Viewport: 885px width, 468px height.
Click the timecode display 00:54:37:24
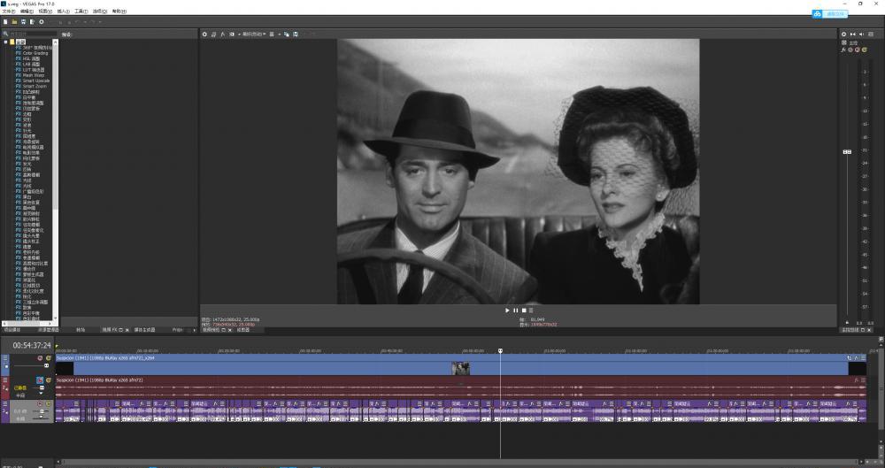pyautogui.click(x=32, y=345)
